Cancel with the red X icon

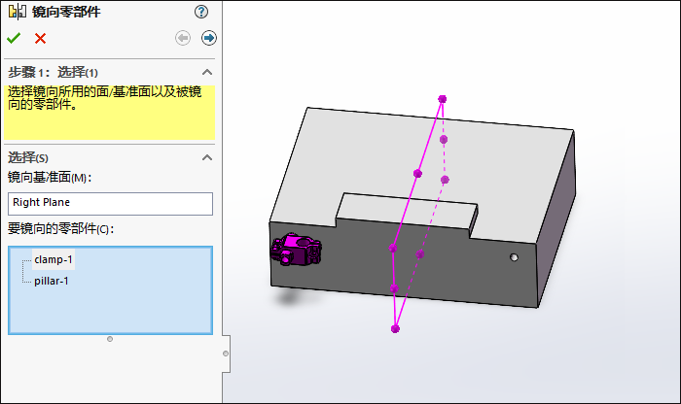point(41,39)
